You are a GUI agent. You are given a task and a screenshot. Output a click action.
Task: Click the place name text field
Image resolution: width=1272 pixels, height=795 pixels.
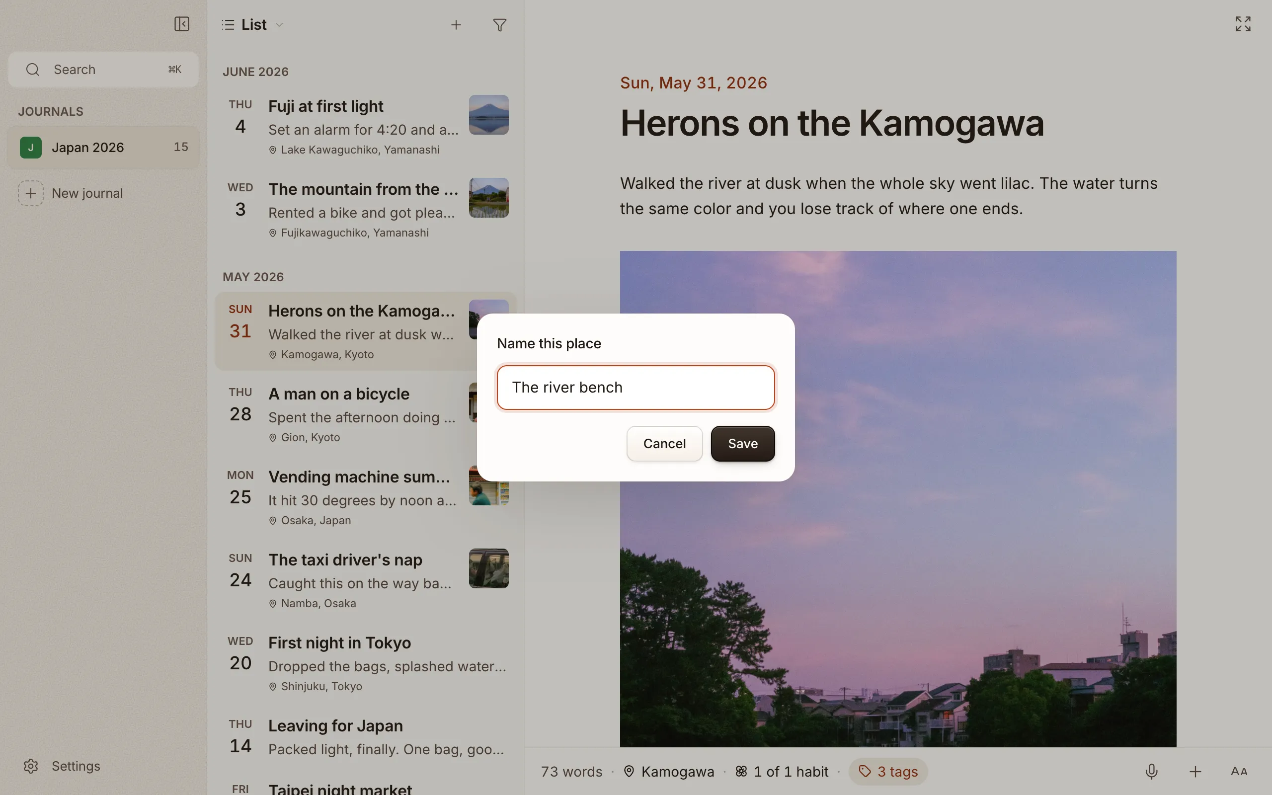(x=636, y=388)
